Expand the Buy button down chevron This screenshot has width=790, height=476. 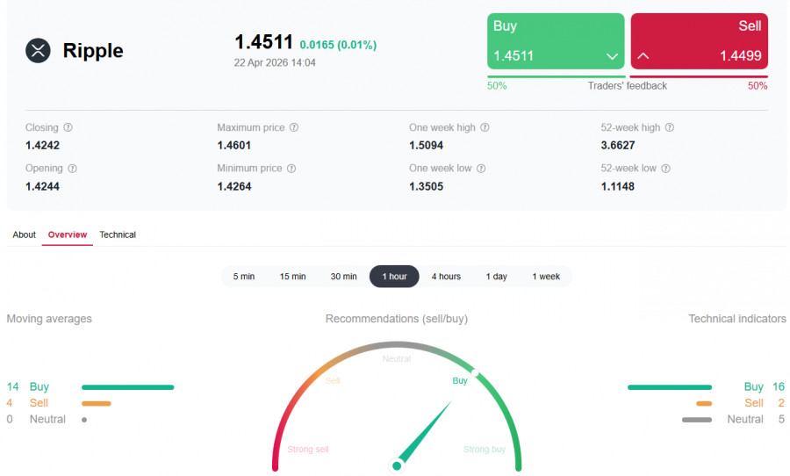pyautogui.click(x=612, y=56)
